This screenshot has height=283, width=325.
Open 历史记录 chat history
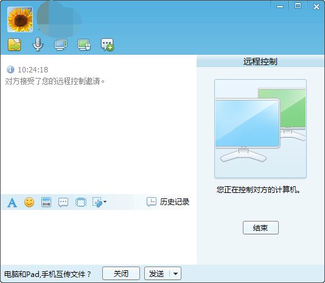tap(168, 202)
